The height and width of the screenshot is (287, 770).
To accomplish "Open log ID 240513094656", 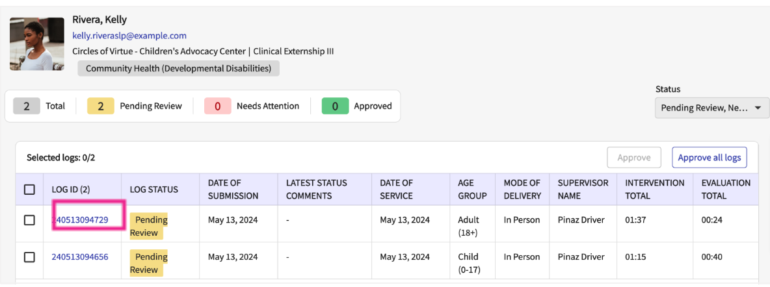I will [80, 257].
